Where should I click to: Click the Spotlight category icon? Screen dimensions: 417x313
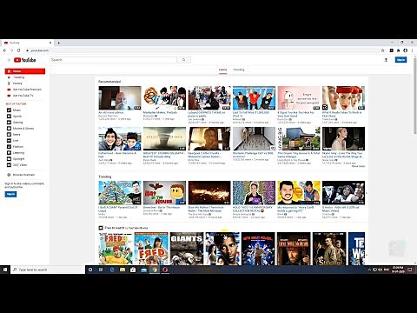point(9,159)
